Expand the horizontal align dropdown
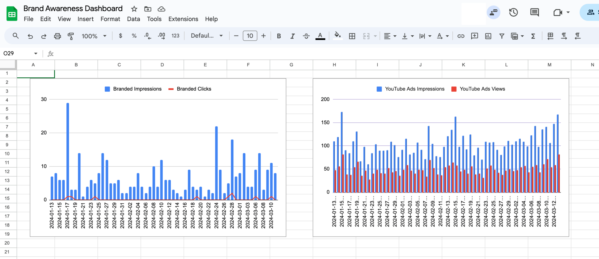 point(390,36)
